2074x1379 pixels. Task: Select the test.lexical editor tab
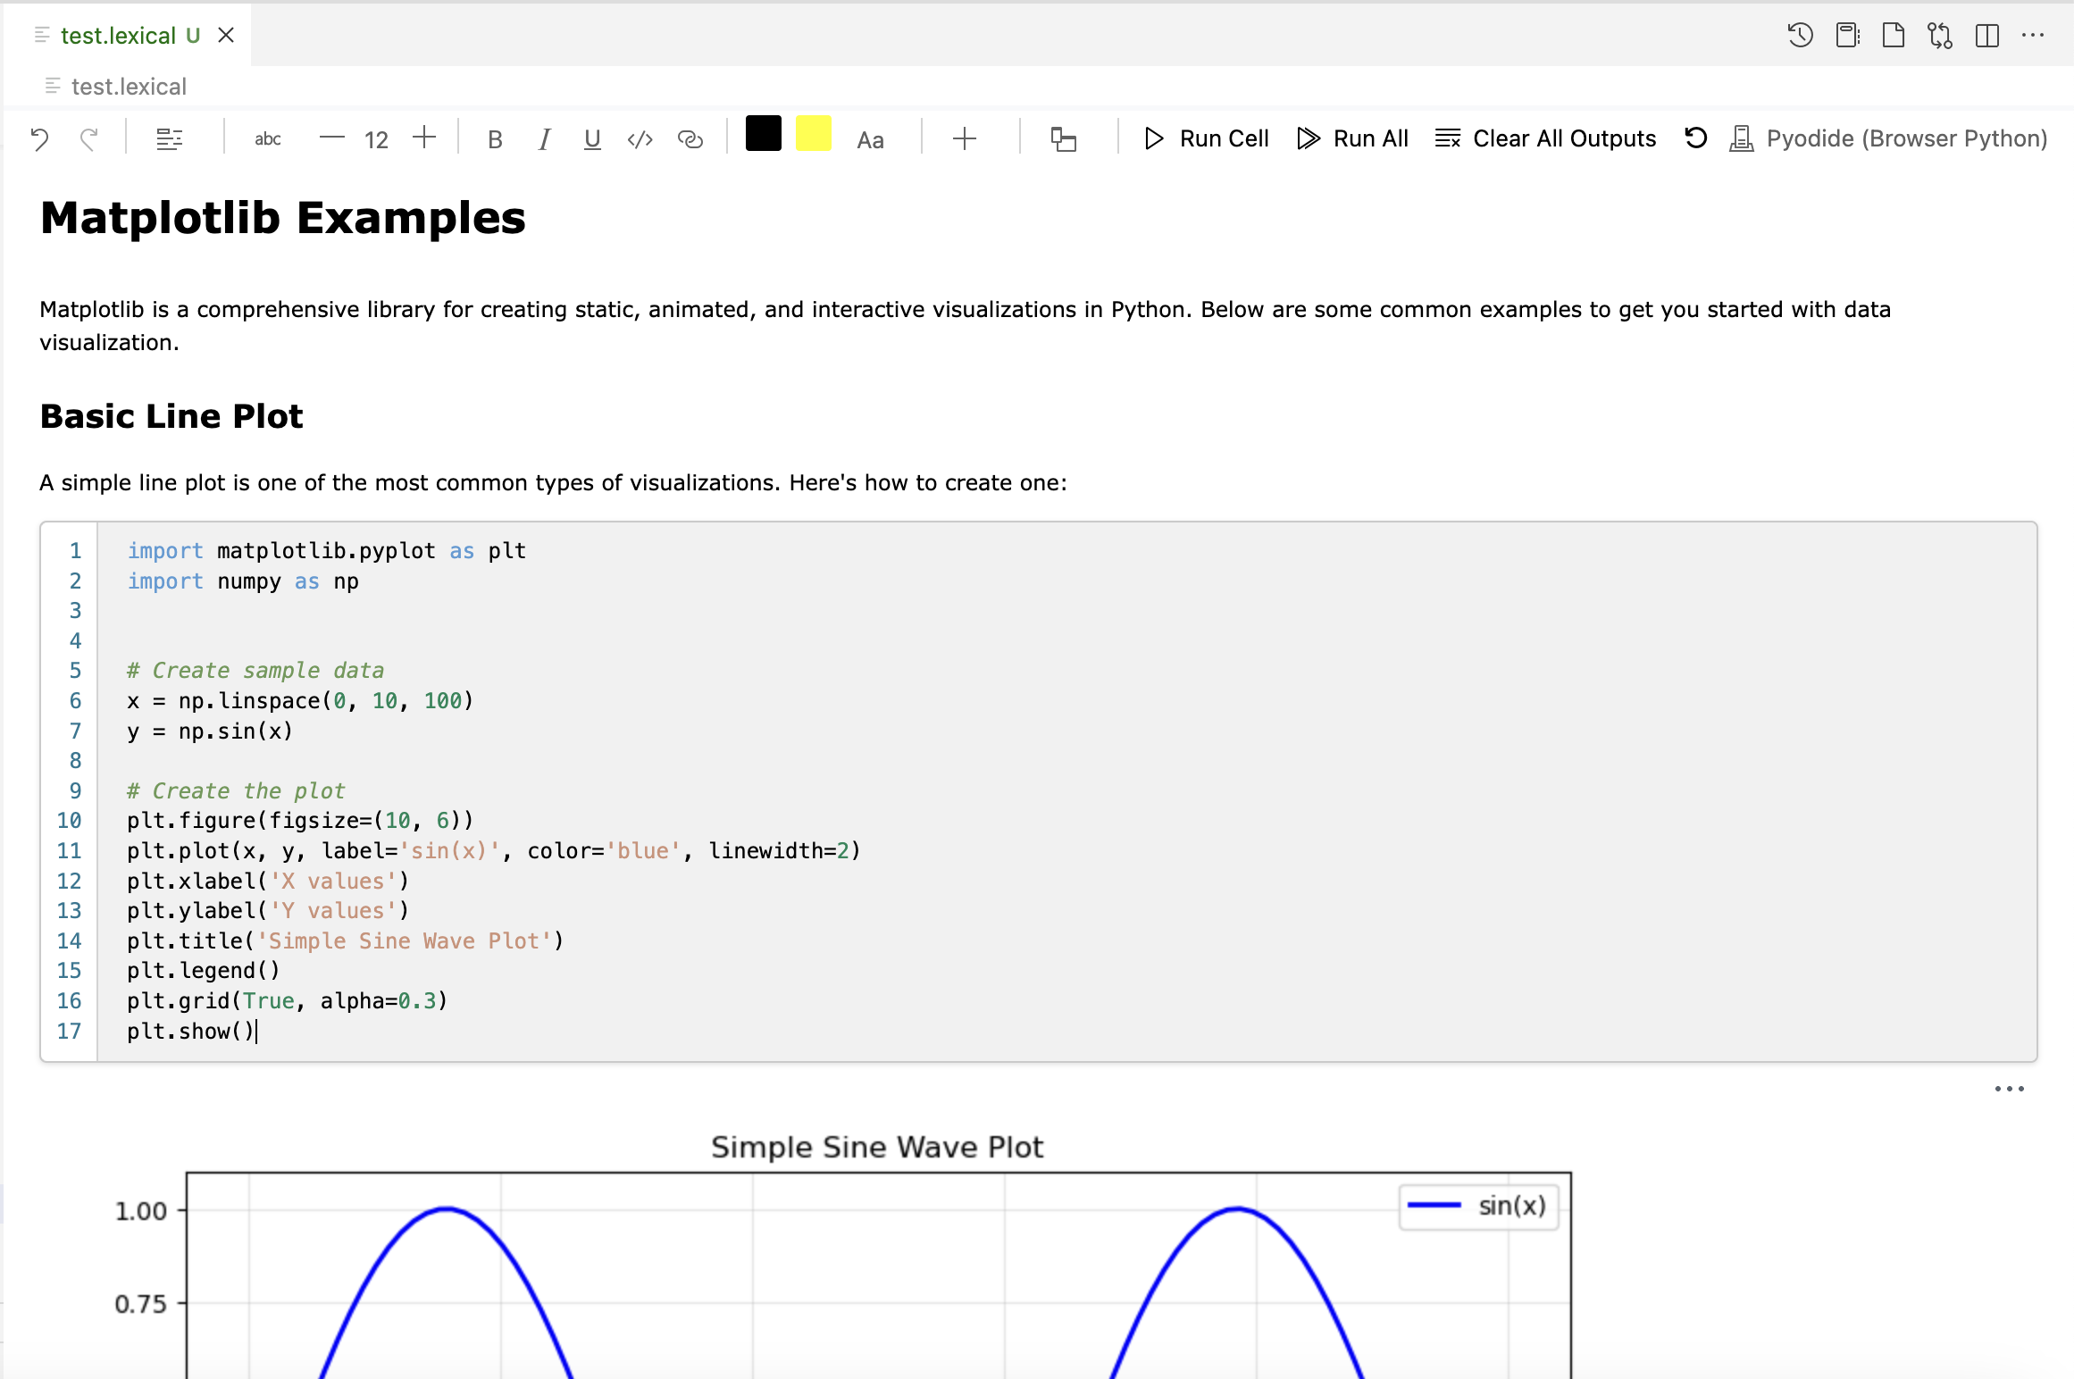click(118, 36)
